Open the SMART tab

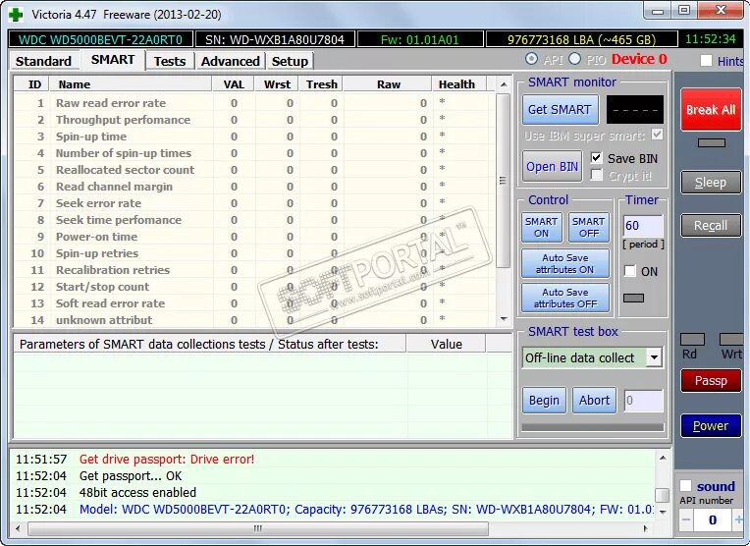113,59
